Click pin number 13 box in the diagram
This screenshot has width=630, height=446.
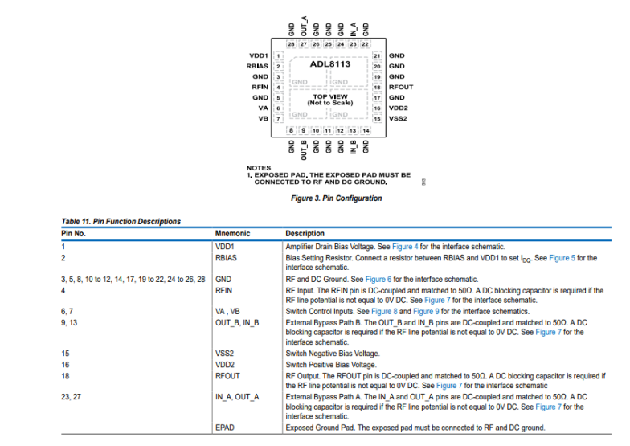352,130
